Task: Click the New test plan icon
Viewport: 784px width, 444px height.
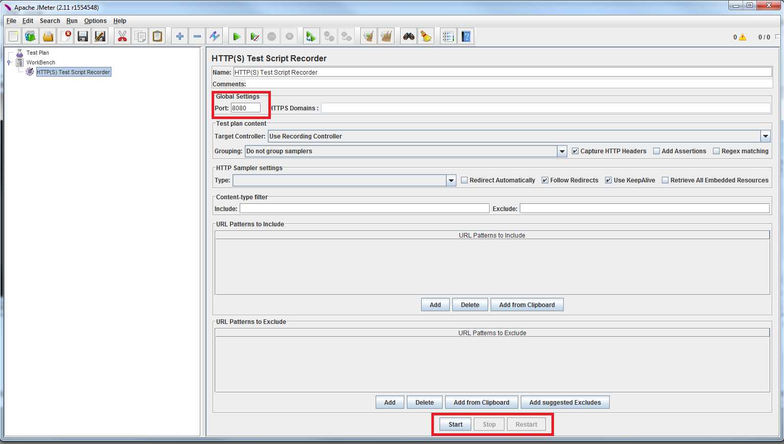Action: (x=13, y=36)
